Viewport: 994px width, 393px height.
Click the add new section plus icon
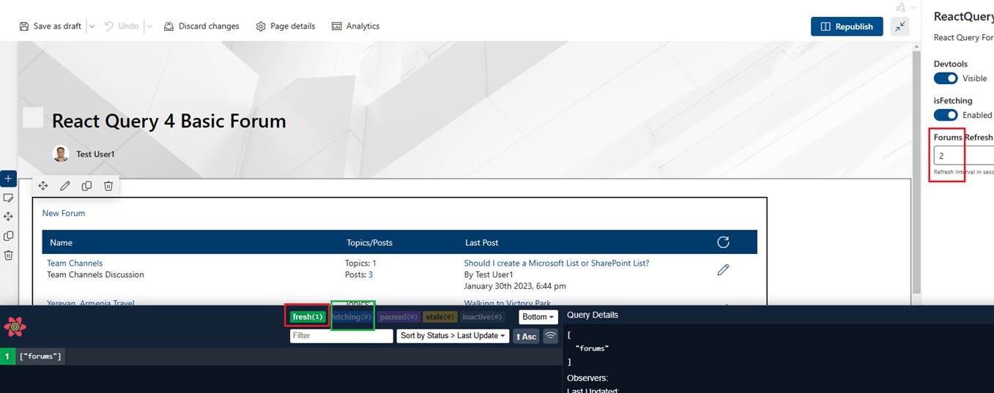(x=8, y=179)
